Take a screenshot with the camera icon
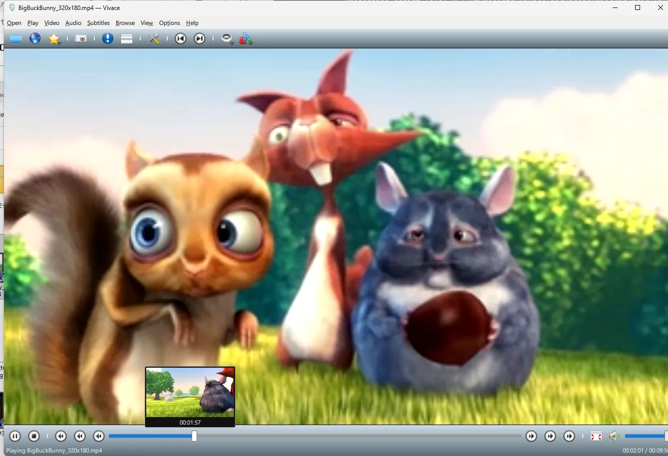668x456 pixels. point(81,38)
